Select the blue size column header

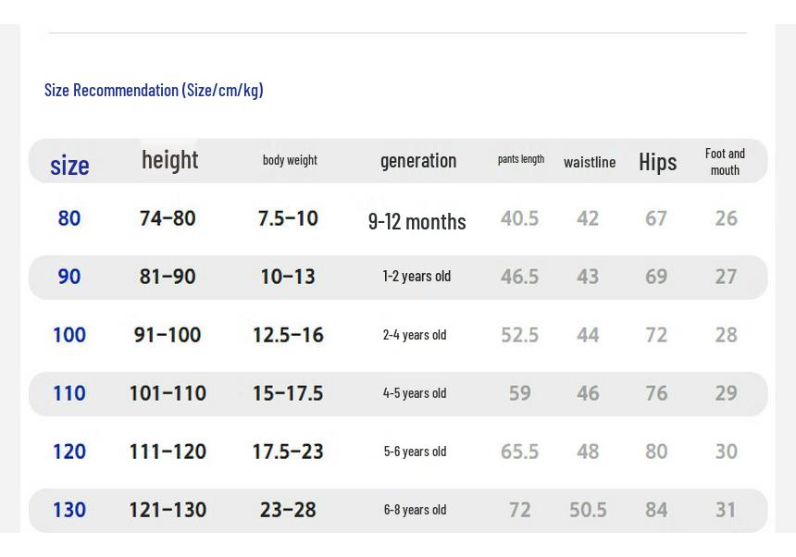(69, 166)
